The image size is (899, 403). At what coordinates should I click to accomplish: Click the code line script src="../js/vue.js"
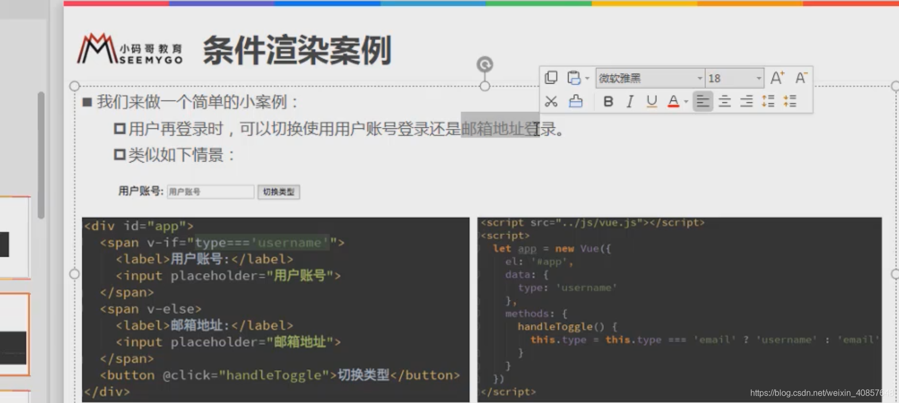point(593,223)
